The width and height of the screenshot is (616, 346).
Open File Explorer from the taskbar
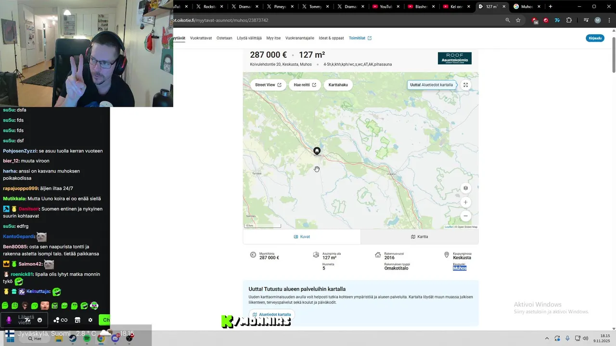[x=59, y=338]
